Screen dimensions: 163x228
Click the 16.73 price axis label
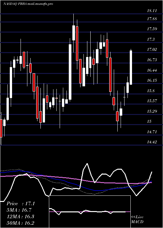coord(152,60)
